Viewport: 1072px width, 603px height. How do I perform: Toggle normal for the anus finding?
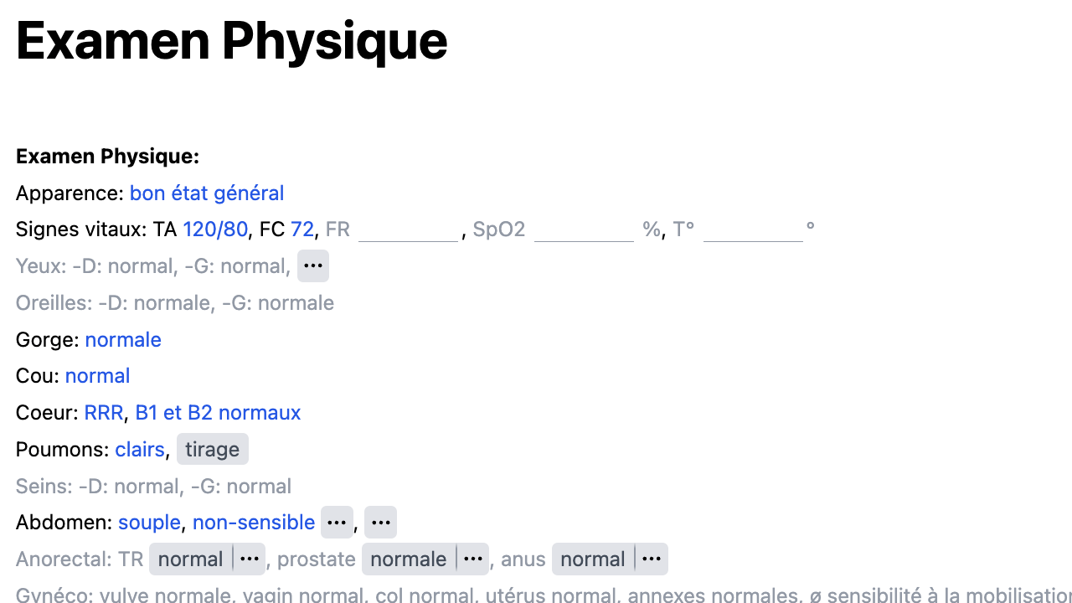coord(592,559)
